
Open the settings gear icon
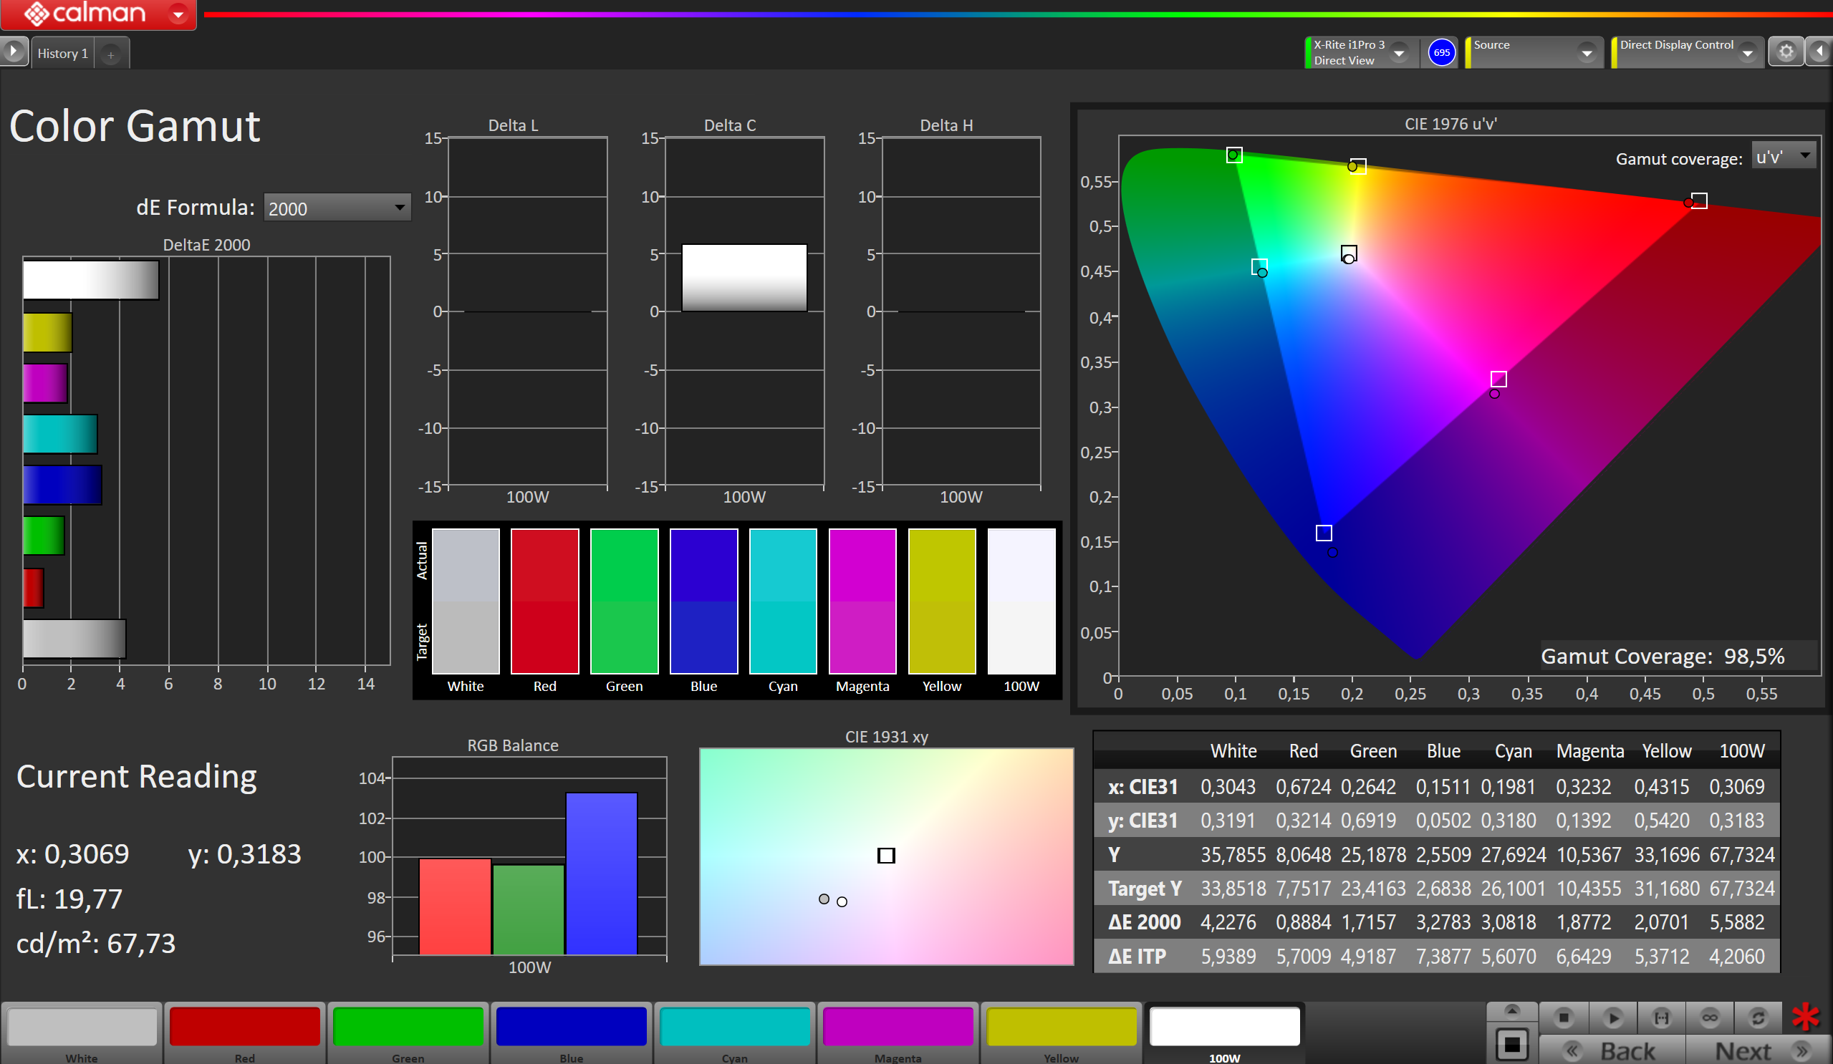click(x=1786, y=52)
